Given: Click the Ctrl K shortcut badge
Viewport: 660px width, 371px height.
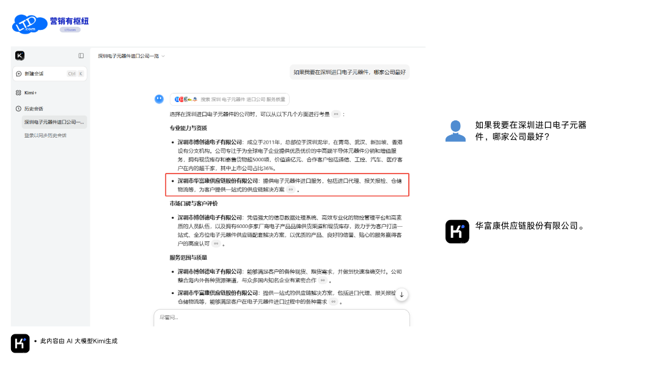Looking at the screenshot, I should click(76, 74).
